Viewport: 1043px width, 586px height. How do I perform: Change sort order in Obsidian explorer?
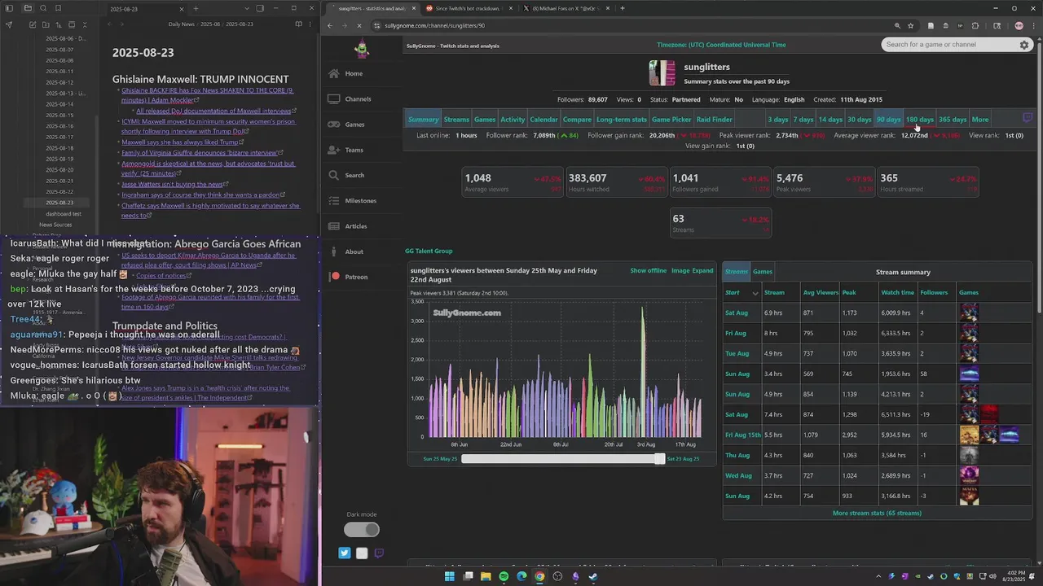click(59, 24)
